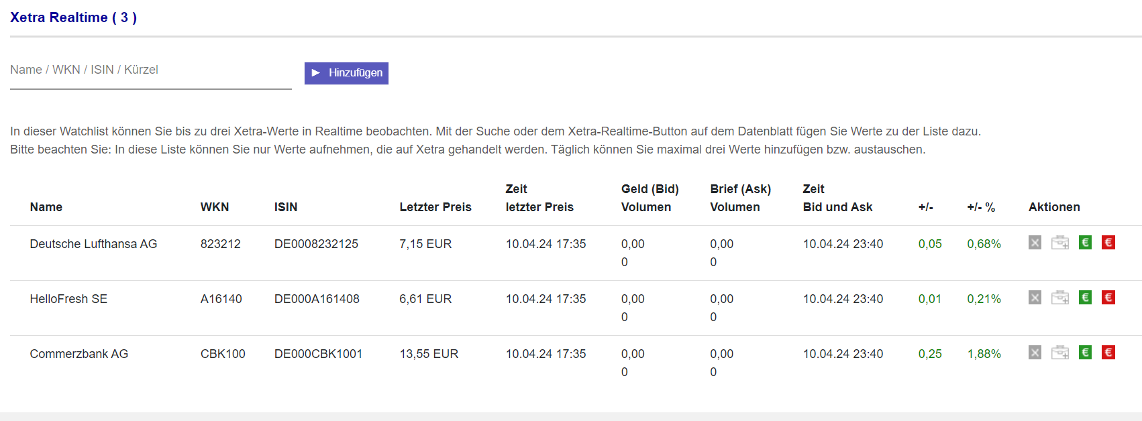Click green euro buy icon for HelloFresh

(x=1085, y=298)
